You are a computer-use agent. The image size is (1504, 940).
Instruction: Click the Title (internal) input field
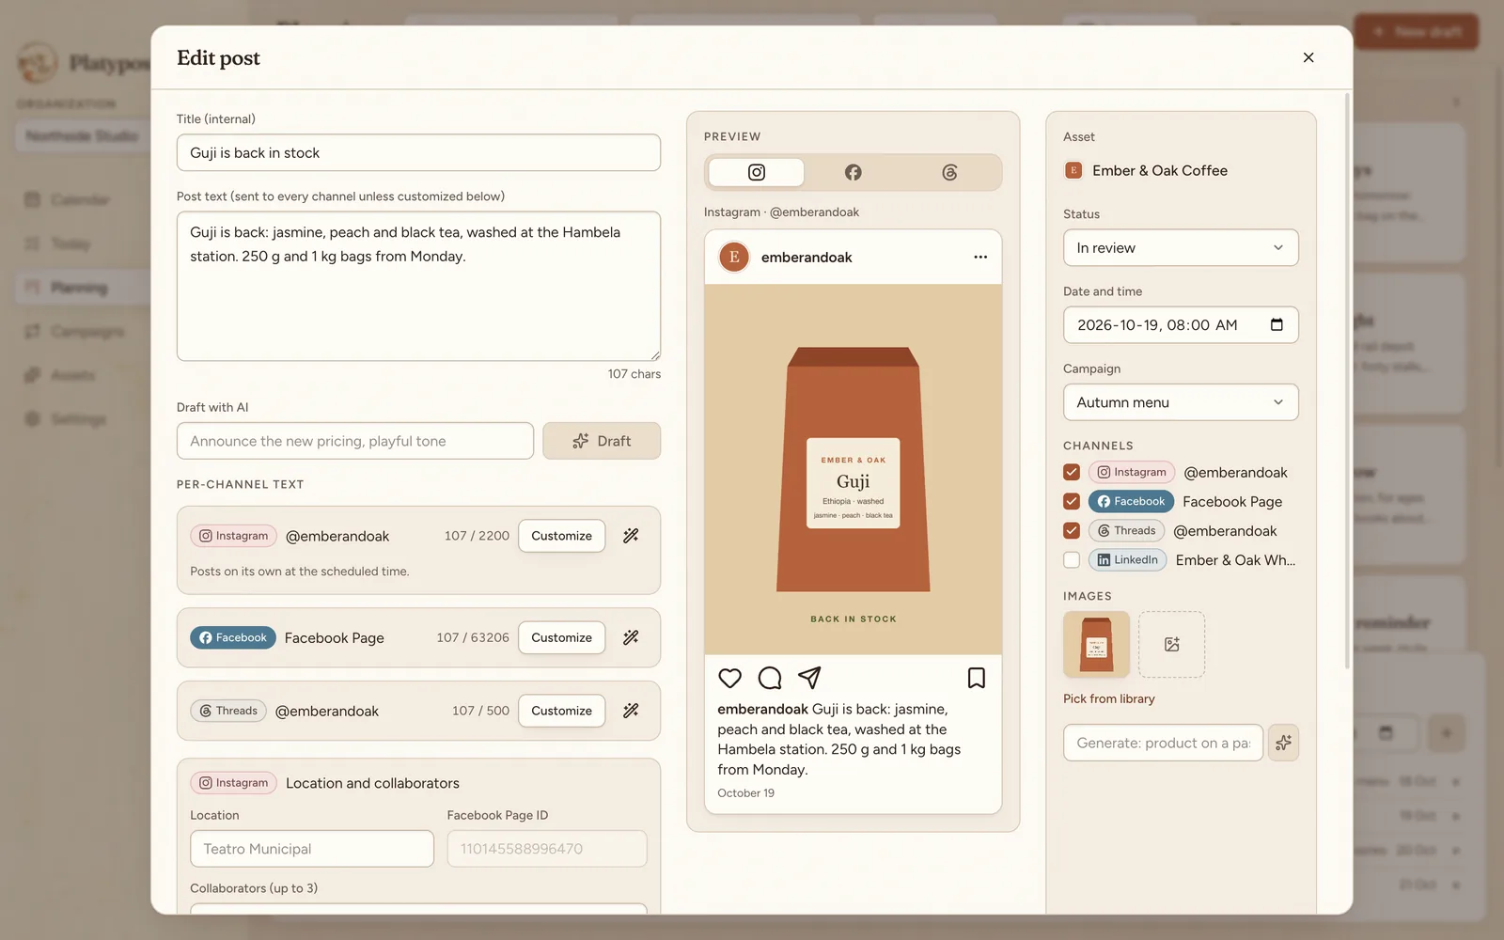point(418,152)
